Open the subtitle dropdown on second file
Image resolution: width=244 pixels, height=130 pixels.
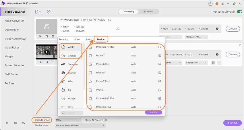coord(173,63)
